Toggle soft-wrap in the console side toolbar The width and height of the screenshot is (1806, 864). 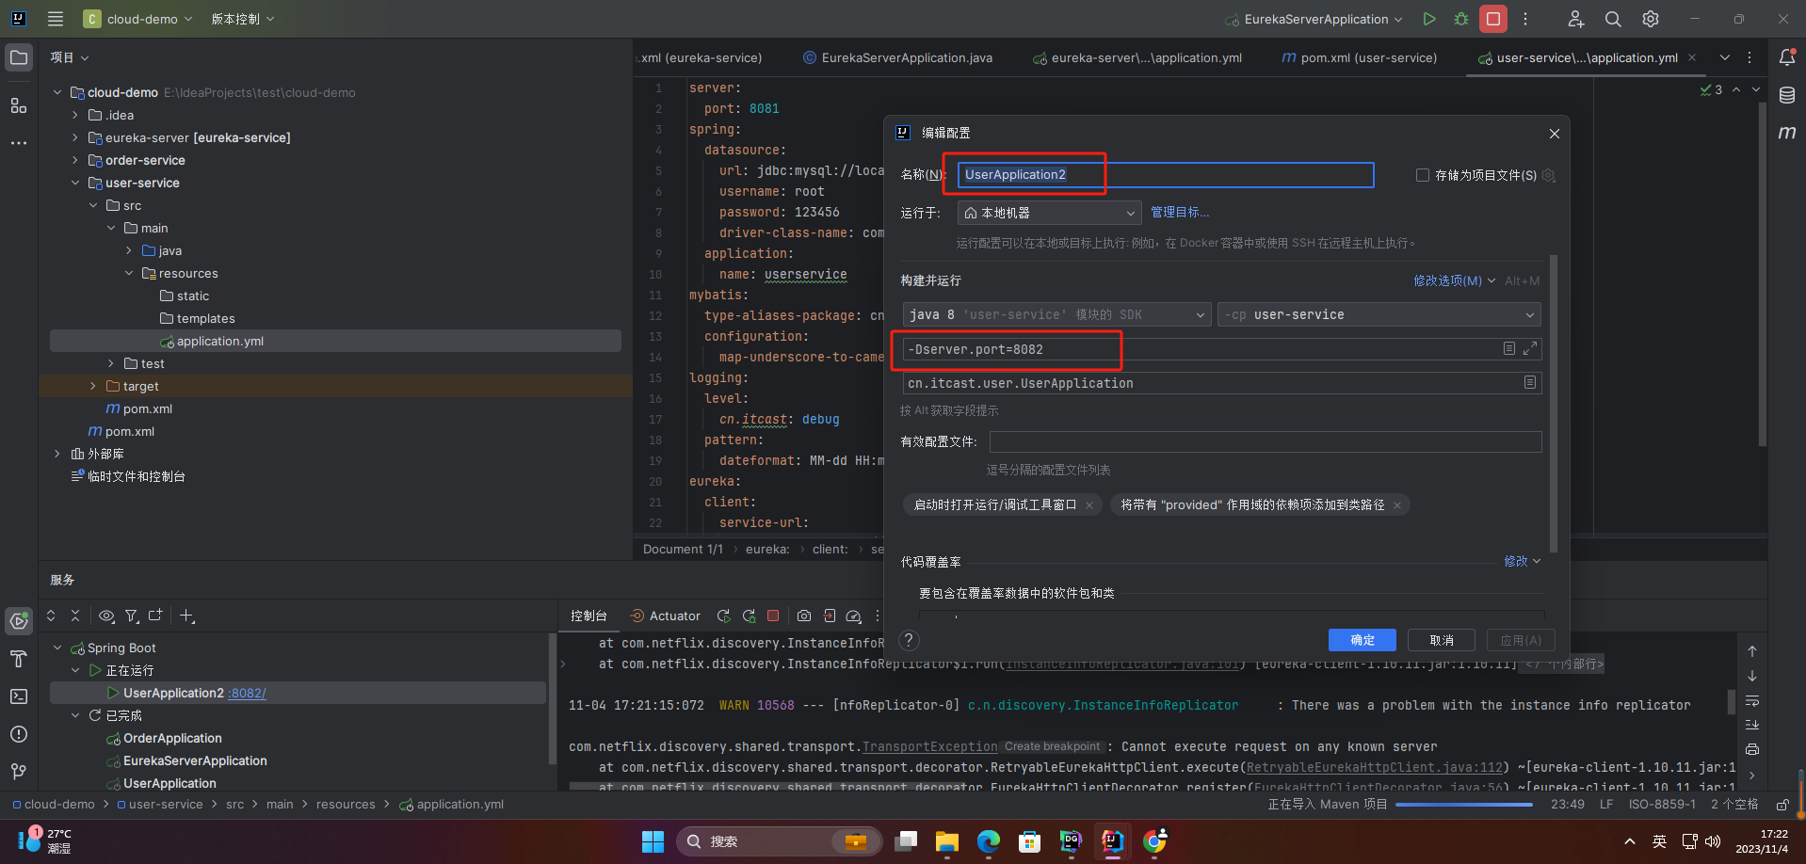pyautogui.click(x=1752, y=700)
